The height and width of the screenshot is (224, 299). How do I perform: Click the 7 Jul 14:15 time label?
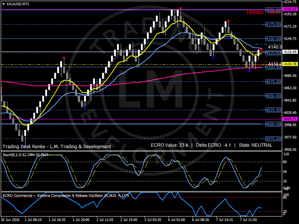point(225,220)
